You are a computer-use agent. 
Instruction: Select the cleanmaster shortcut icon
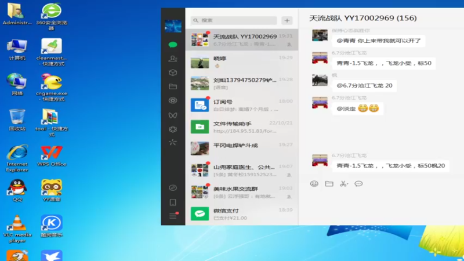click(52, 52)
